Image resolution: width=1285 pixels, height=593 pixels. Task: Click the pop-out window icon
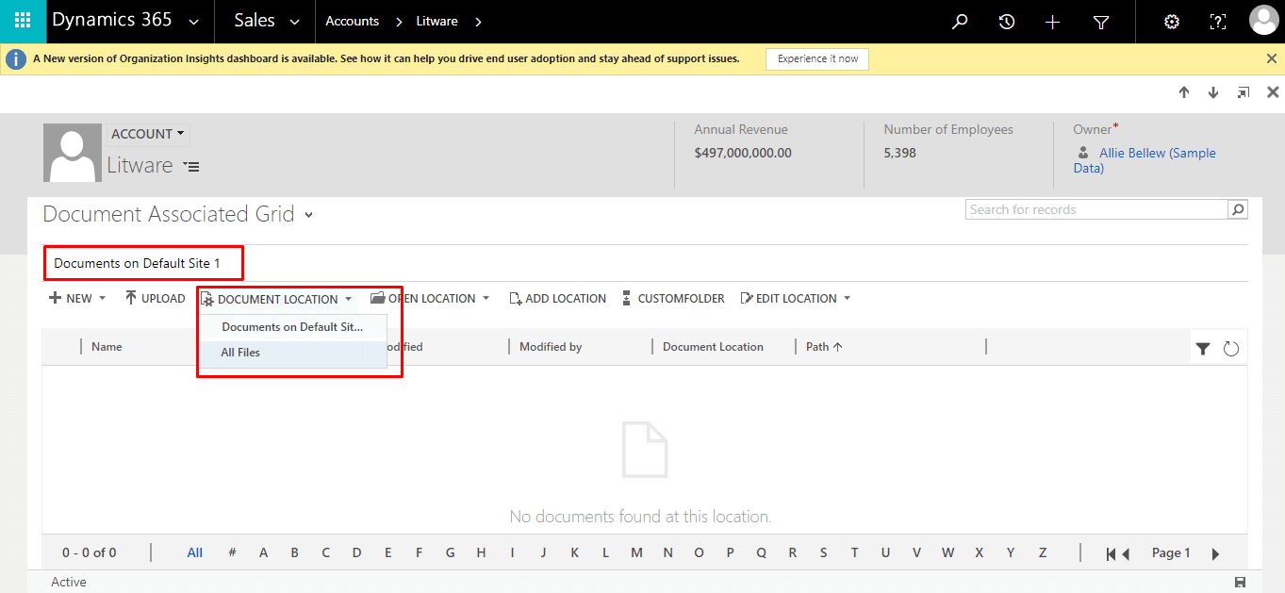click(1244, 92)
